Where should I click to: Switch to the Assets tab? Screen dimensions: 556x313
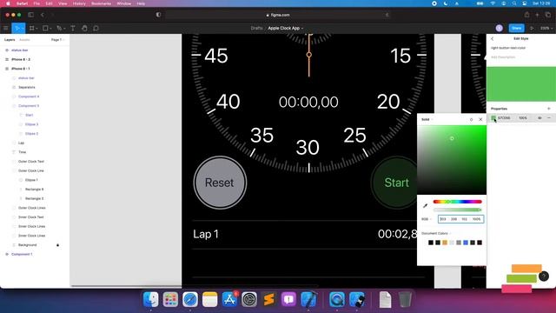coord(24,40)
